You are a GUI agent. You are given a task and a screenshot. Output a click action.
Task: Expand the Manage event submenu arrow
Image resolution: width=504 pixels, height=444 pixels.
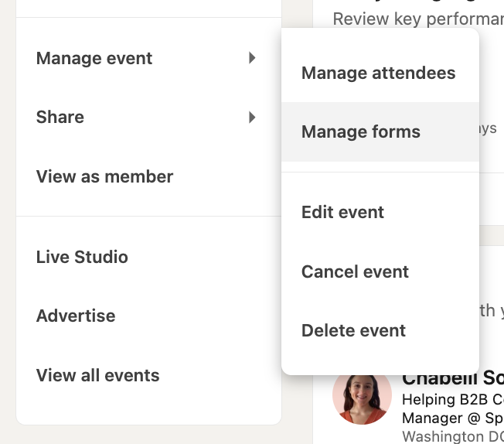tap(252, 58)
